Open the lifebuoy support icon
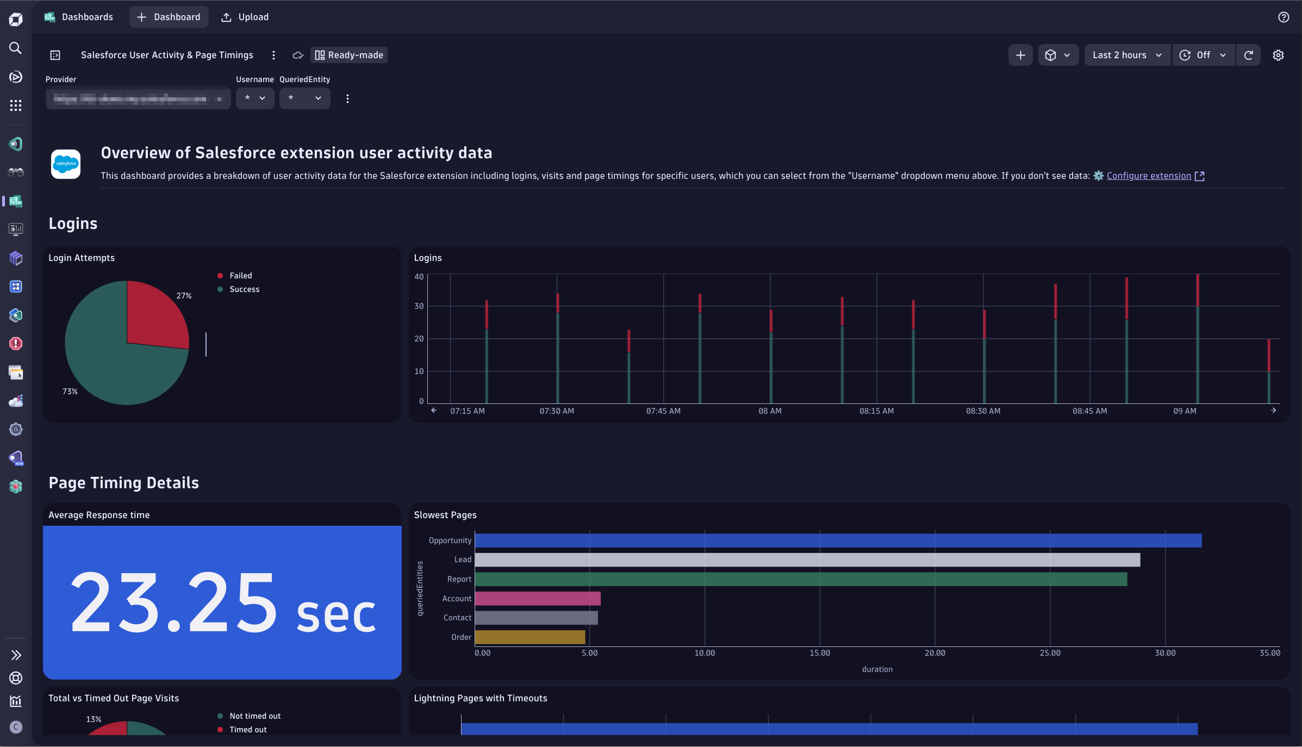 [16, 678]
